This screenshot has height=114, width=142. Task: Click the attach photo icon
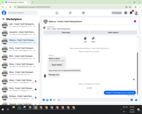point(47,100)
